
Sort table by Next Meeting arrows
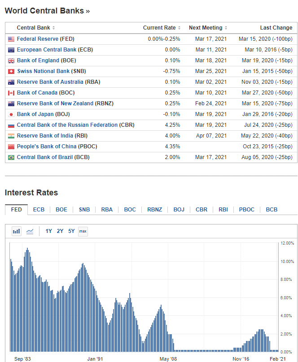[226, 28]
